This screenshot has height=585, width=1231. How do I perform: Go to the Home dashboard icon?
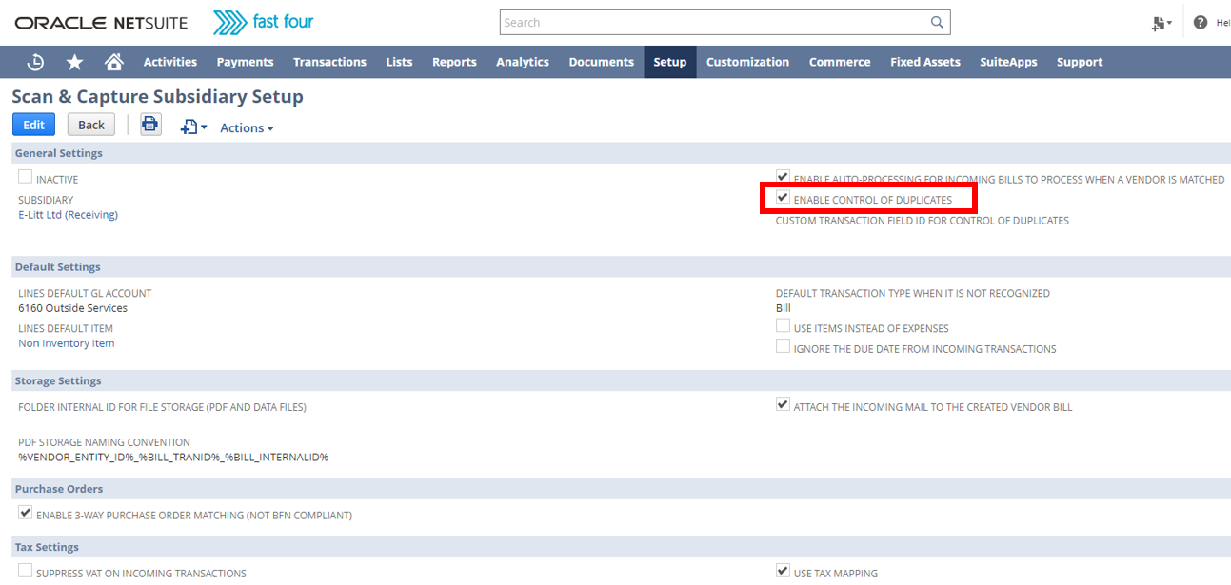tap(114, 62)
